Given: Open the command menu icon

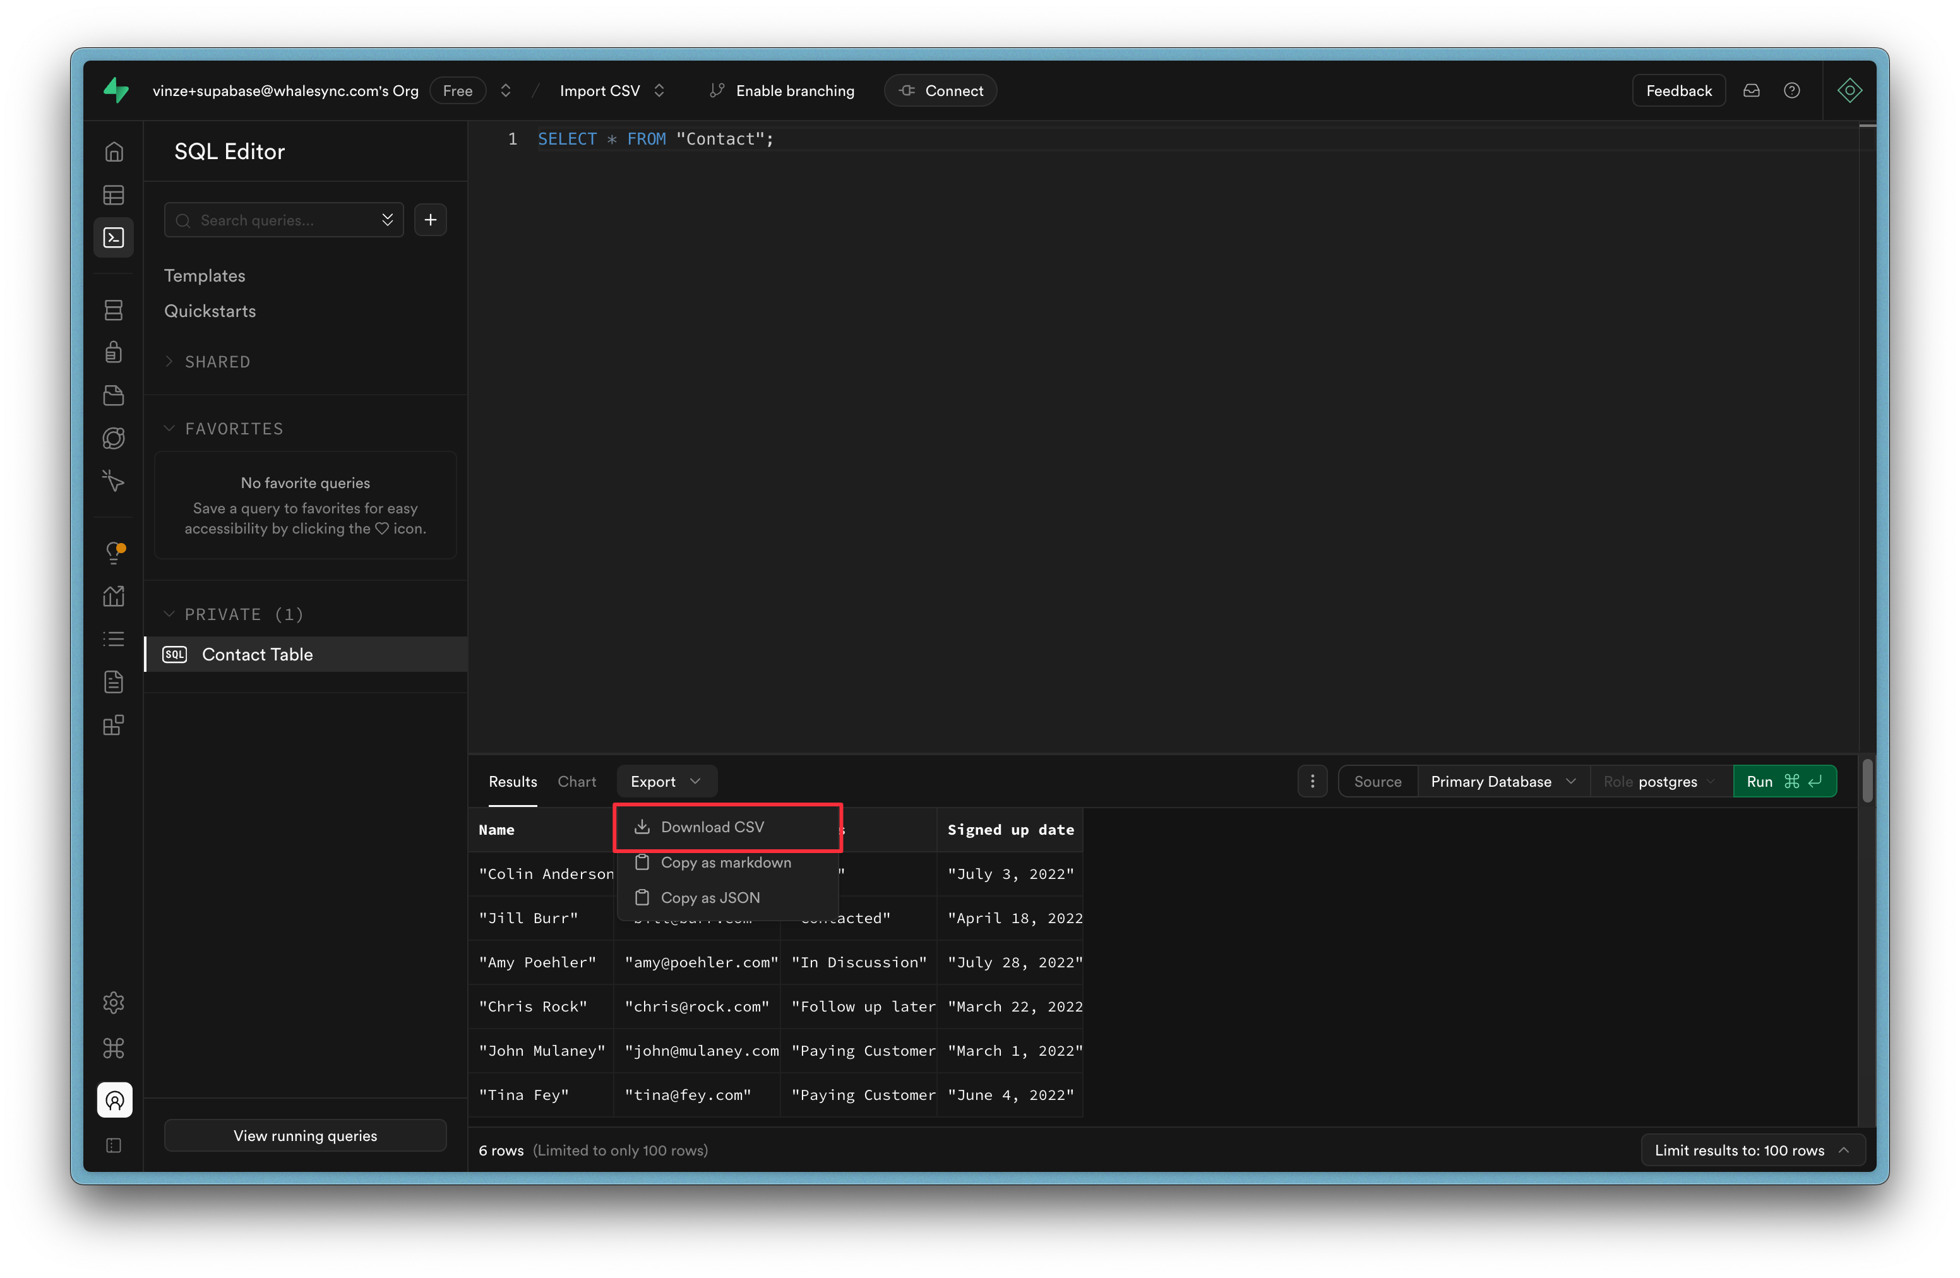Looking at the screenshot, I should coord(114,1048).
